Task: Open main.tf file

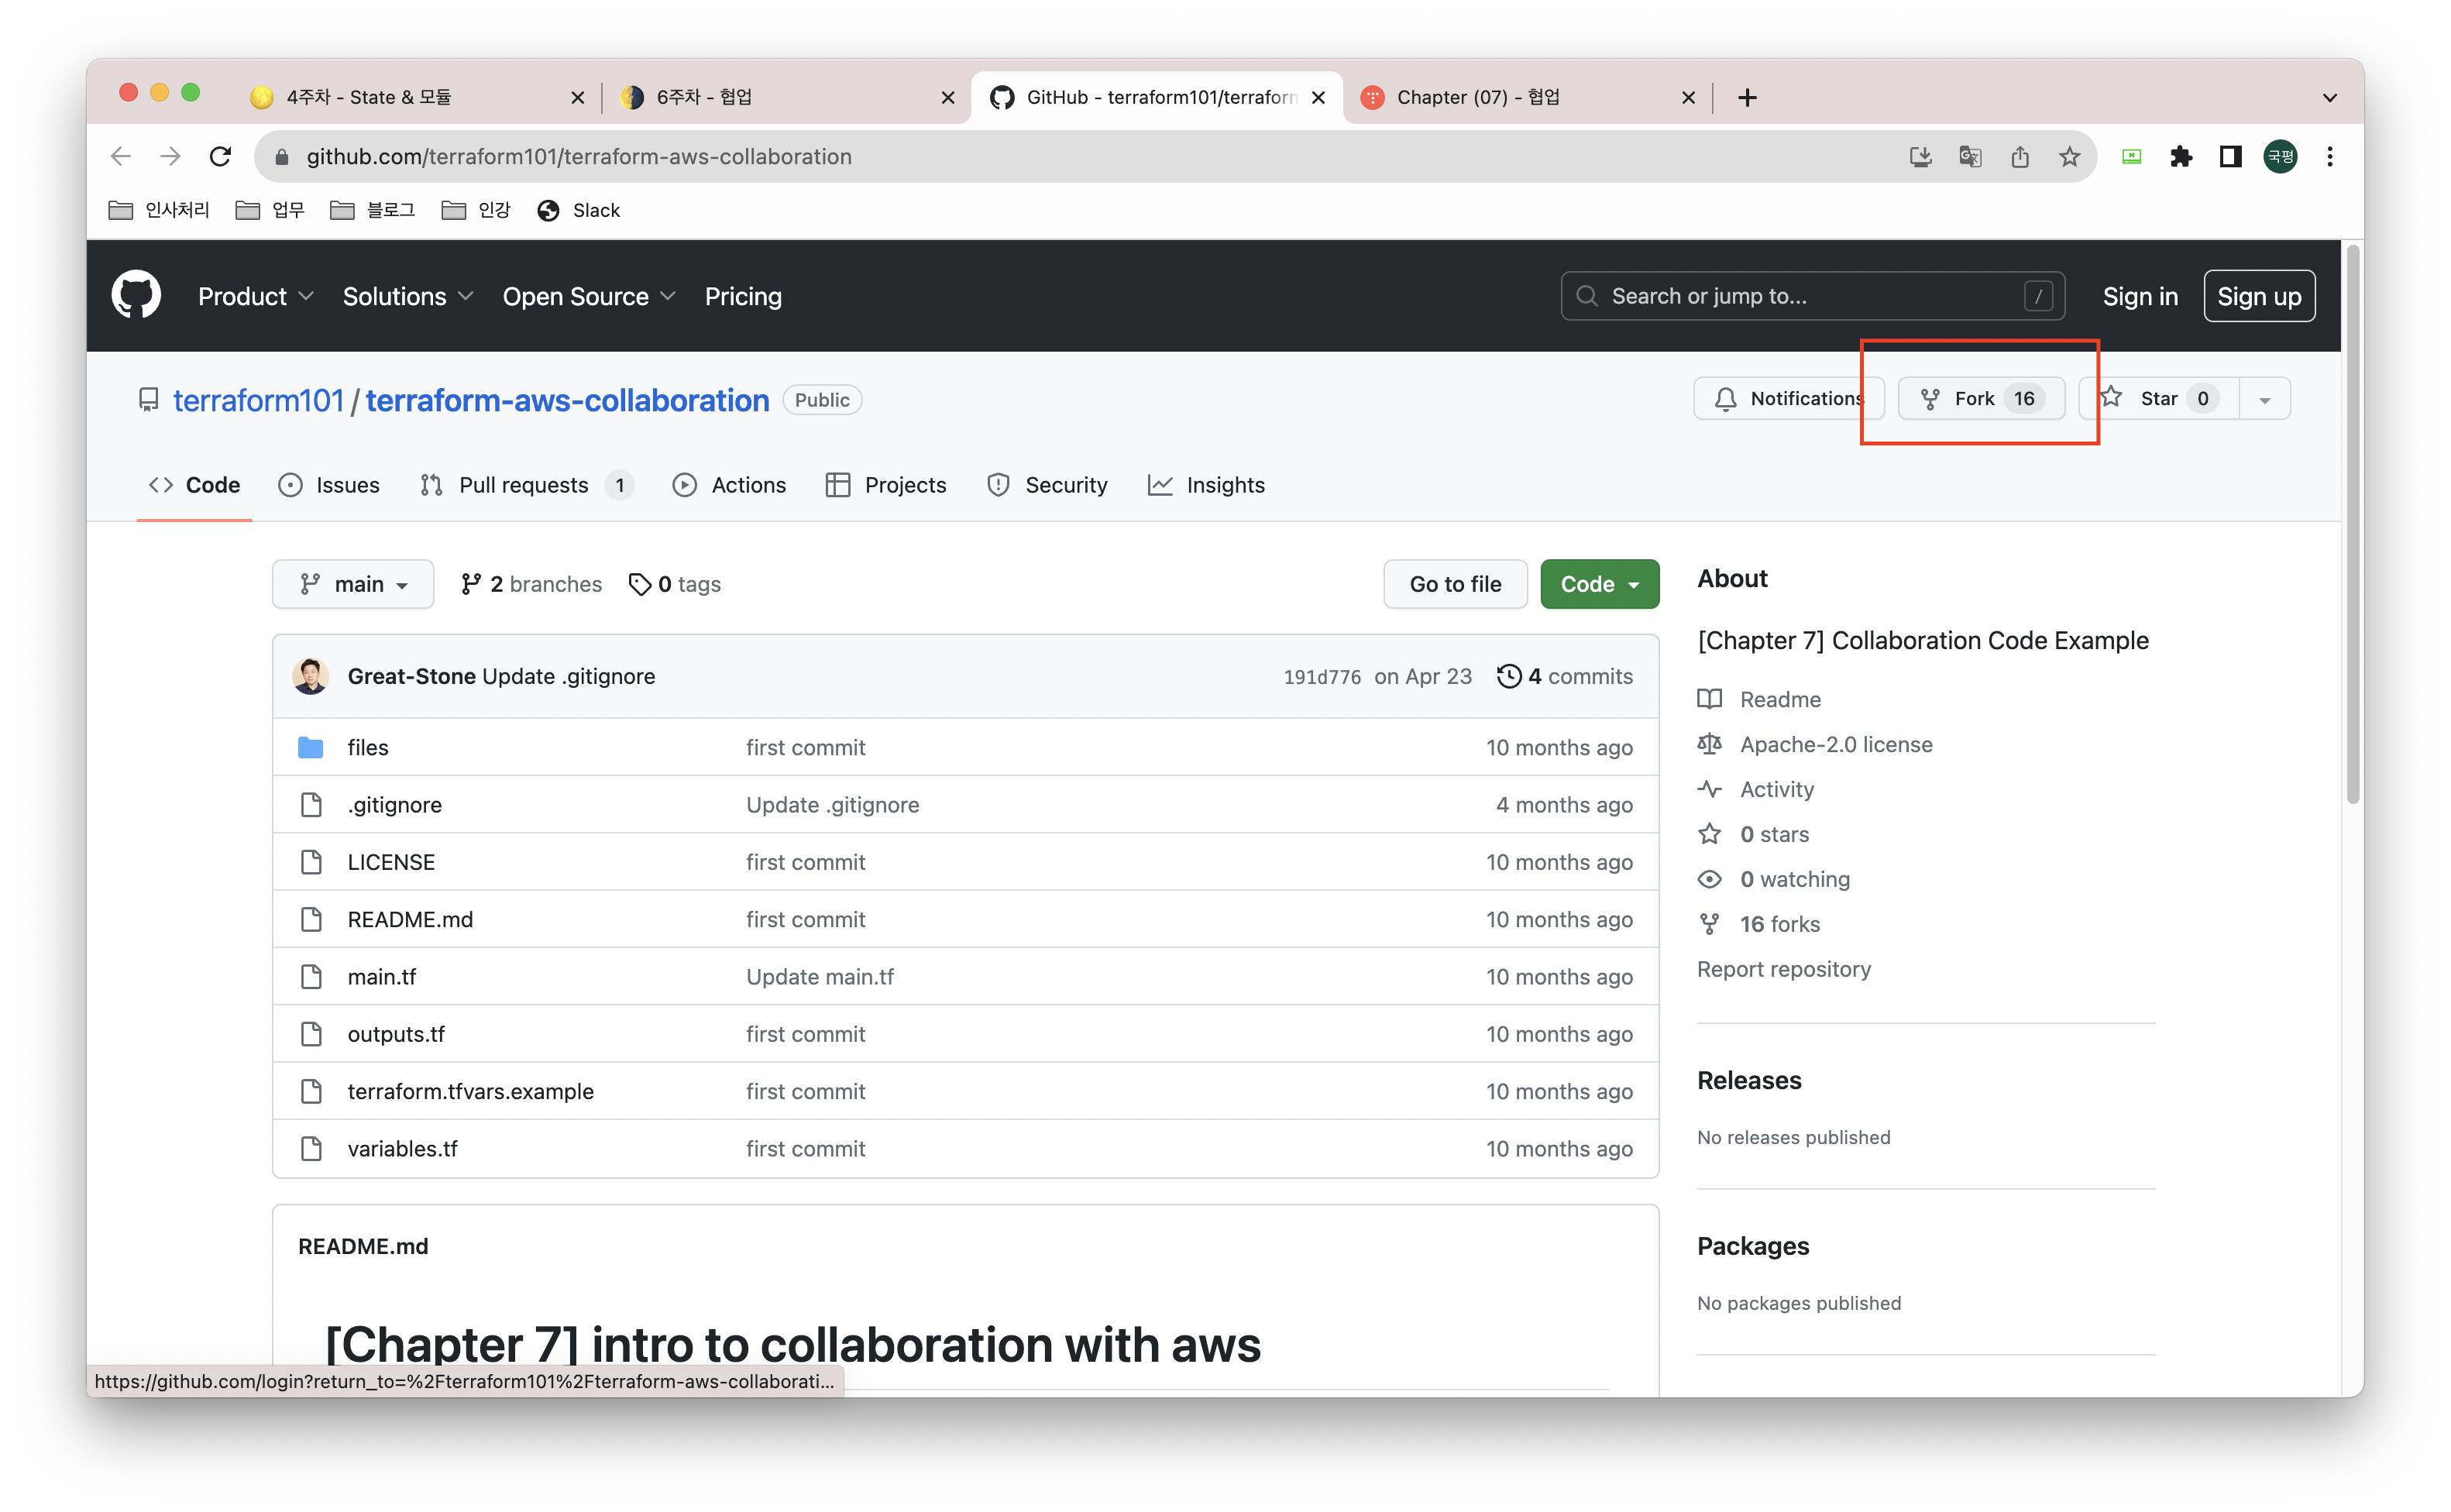Action: pyautogui.click(x=382, y=977)
